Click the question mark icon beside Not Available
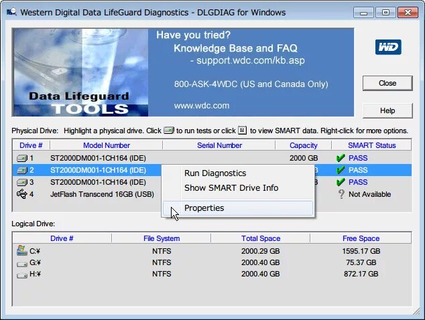 [x=341, y=194]
